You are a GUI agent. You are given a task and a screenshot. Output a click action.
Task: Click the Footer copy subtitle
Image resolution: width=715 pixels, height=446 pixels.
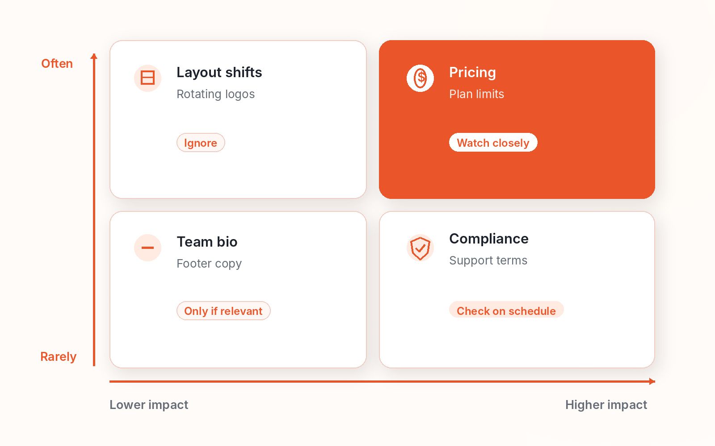pos(209,264)
